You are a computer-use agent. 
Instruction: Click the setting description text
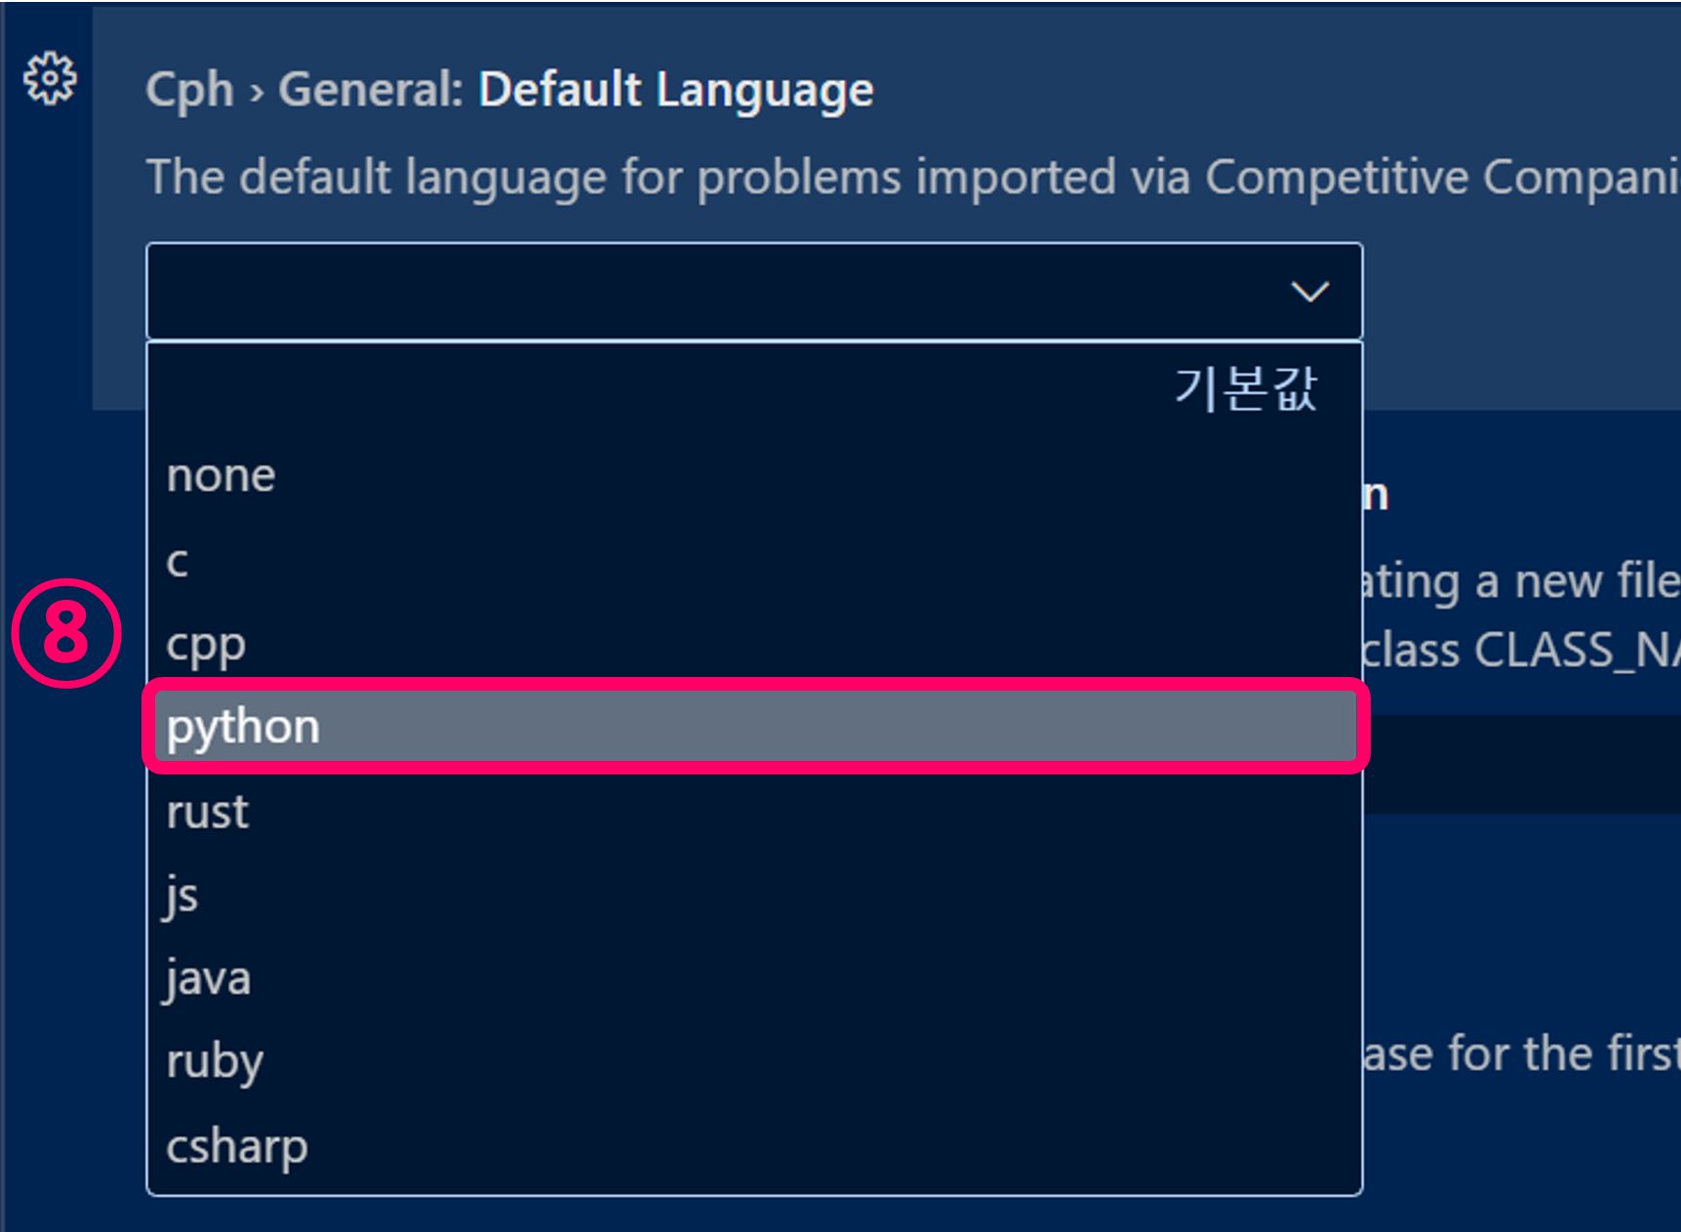(913, 178)
